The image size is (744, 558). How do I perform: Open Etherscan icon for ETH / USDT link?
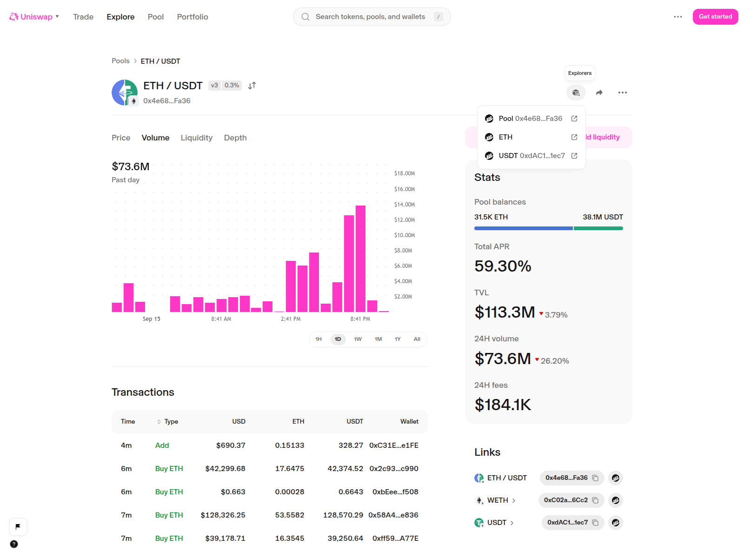pos(616,478)
